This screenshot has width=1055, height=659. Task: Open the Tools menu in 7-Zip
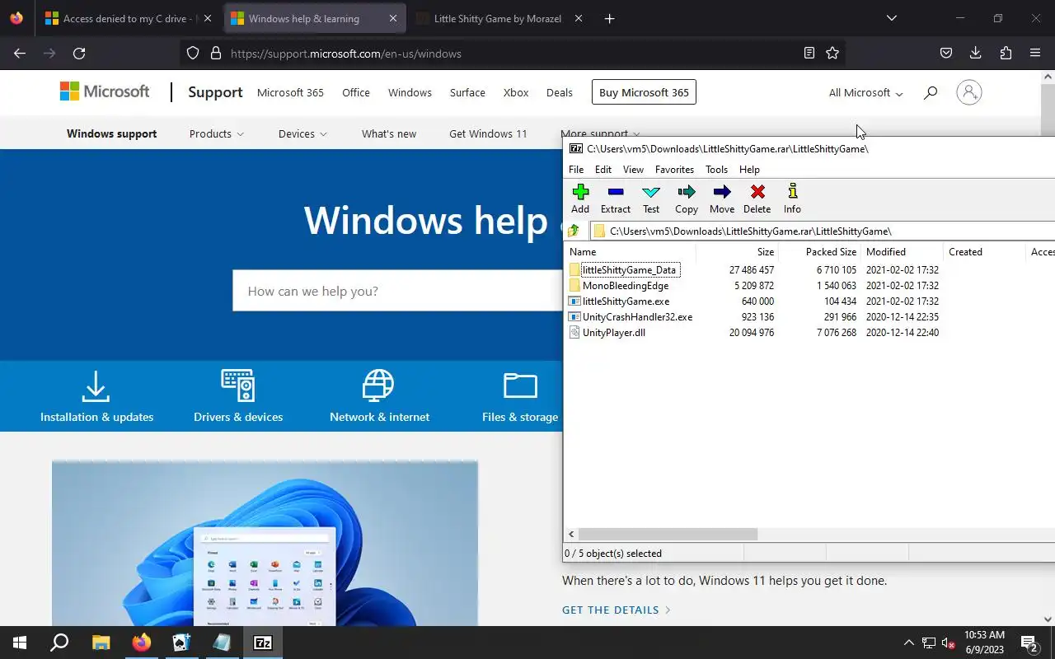(x=716, y=169)
